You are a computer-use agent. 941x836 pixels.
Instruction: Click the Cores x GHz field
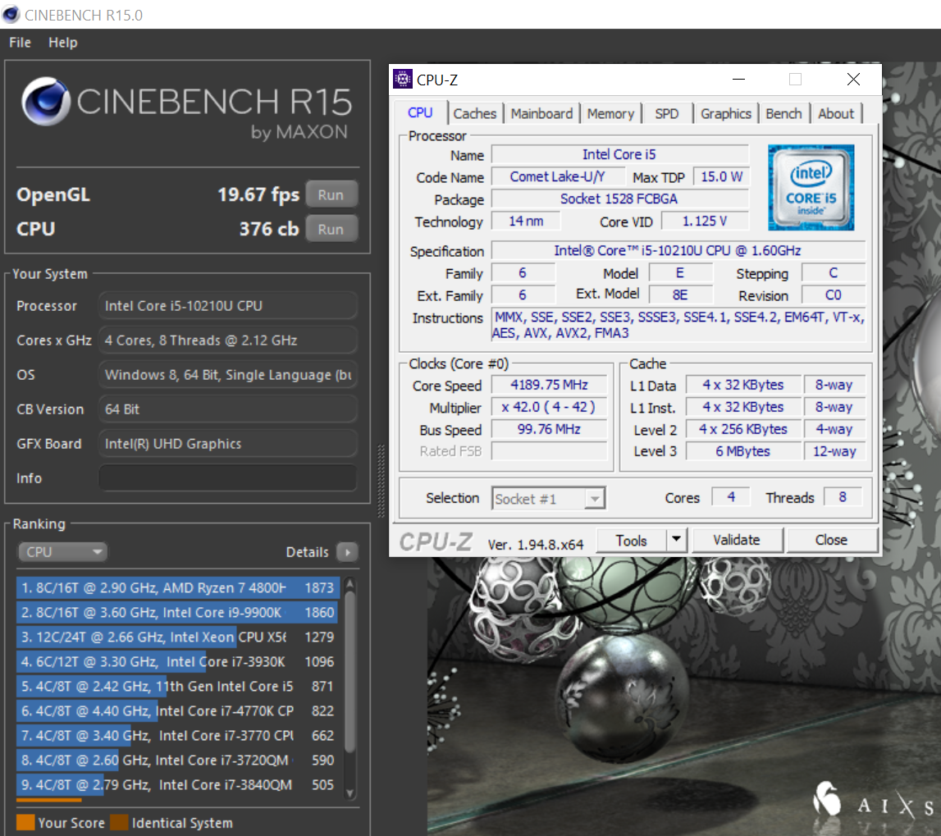pyautogui.click(x=228, y=340)
